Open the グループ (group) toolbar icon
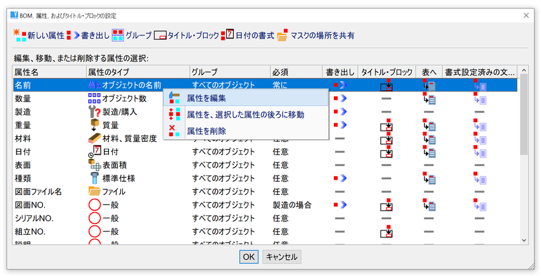 (118, 35)
